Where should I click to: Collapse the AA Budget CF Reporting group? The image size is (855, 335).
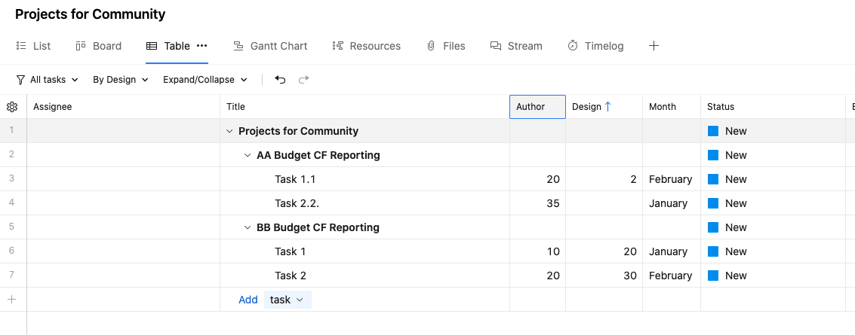pos(248,155)
